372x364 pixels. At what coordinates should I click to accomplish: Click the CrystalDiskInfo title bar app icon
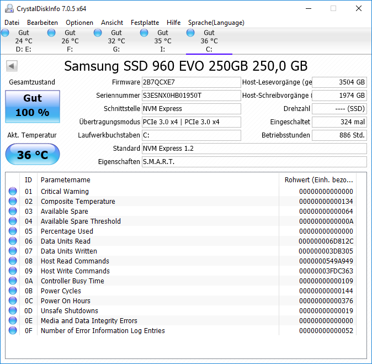pos(9,8)
